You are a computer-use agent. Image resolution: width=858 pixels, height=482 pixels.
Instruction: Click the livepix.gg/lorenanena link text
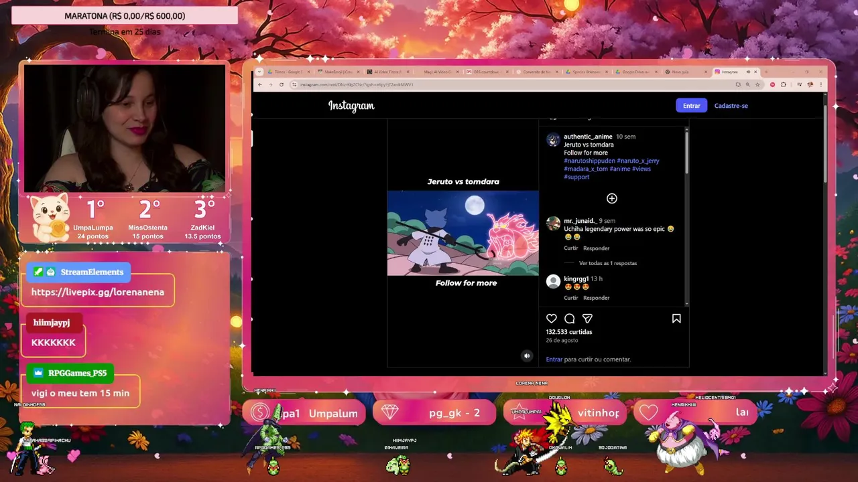(97, 293)
